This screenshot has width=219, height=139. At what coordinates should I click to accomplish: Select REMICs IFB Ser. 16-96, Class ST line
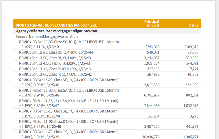(69, 122)
